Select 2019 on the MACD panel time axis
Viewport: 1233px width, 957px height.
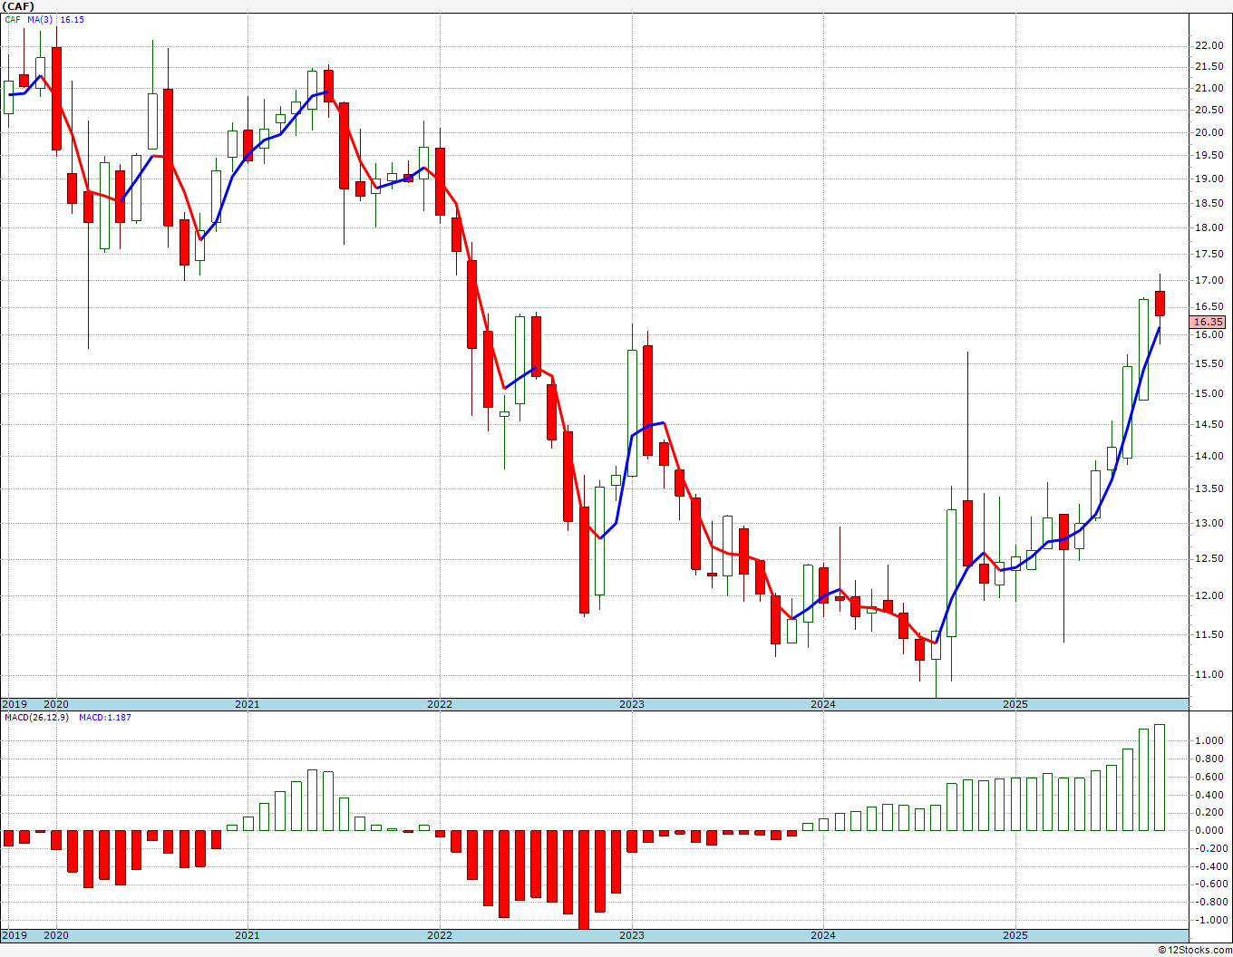click(x=14, y=935)
